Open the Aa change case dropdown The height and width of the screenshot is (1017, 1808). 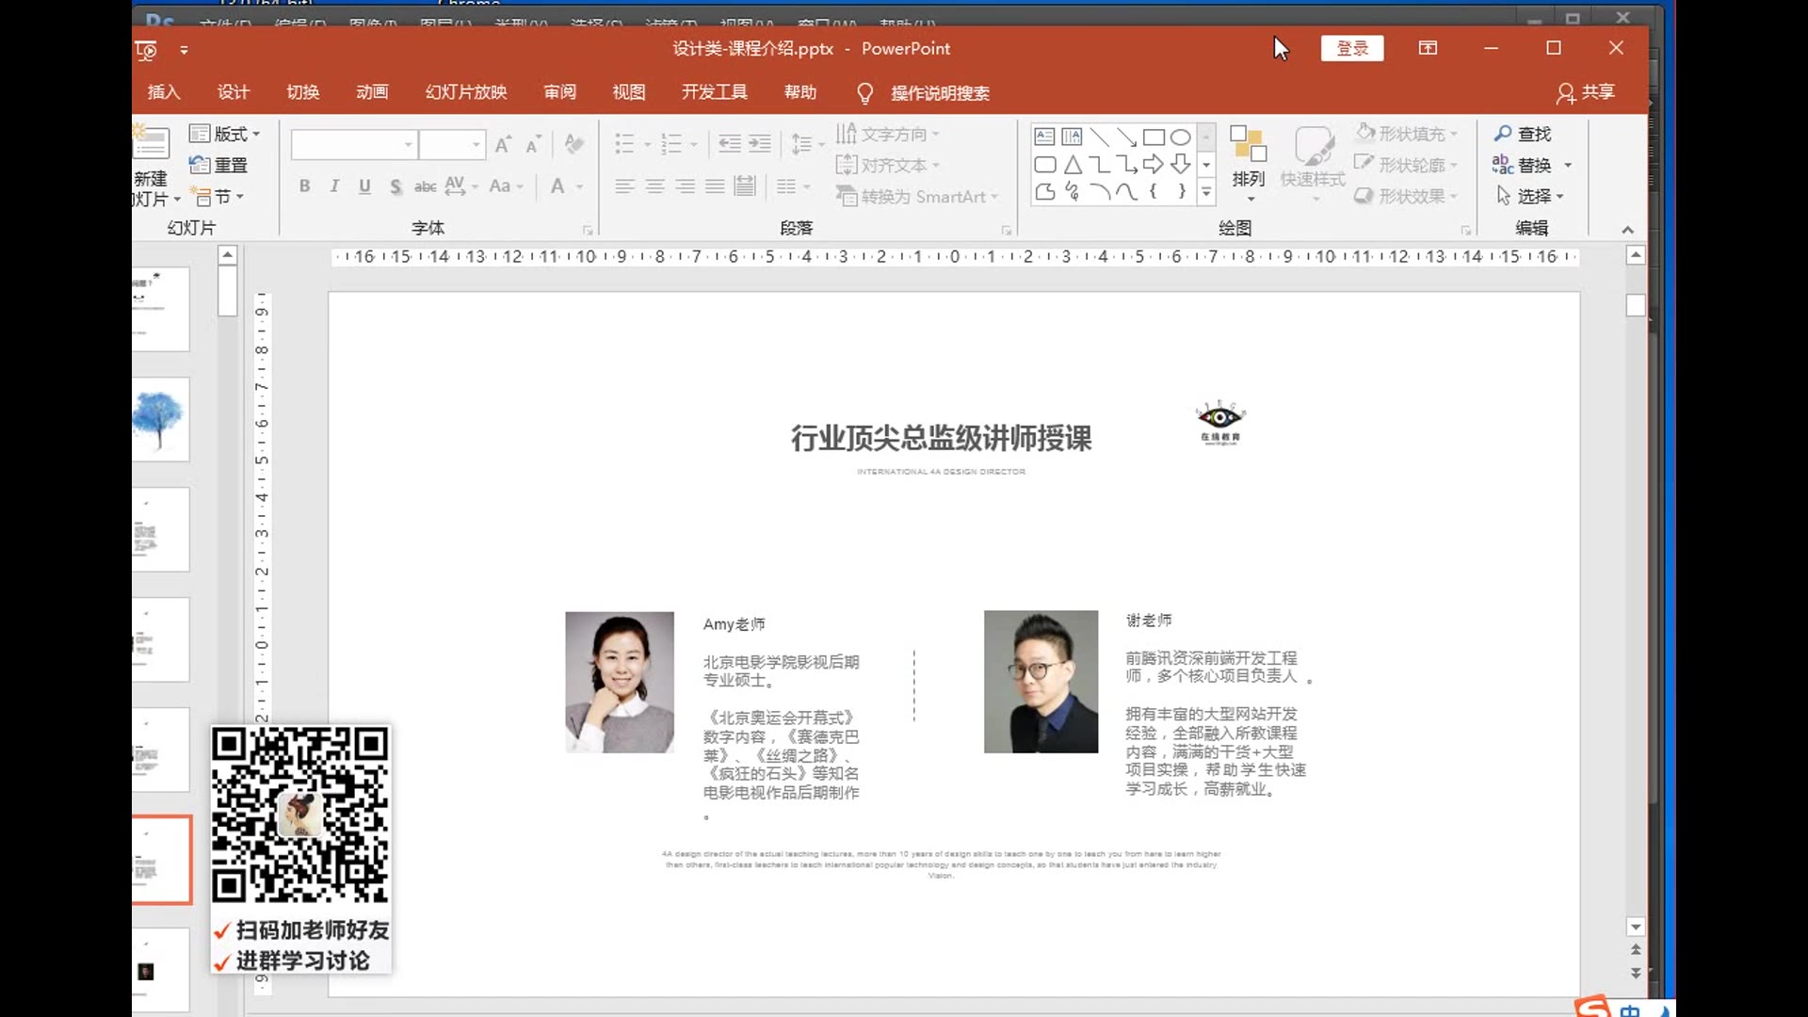[506, 186]
